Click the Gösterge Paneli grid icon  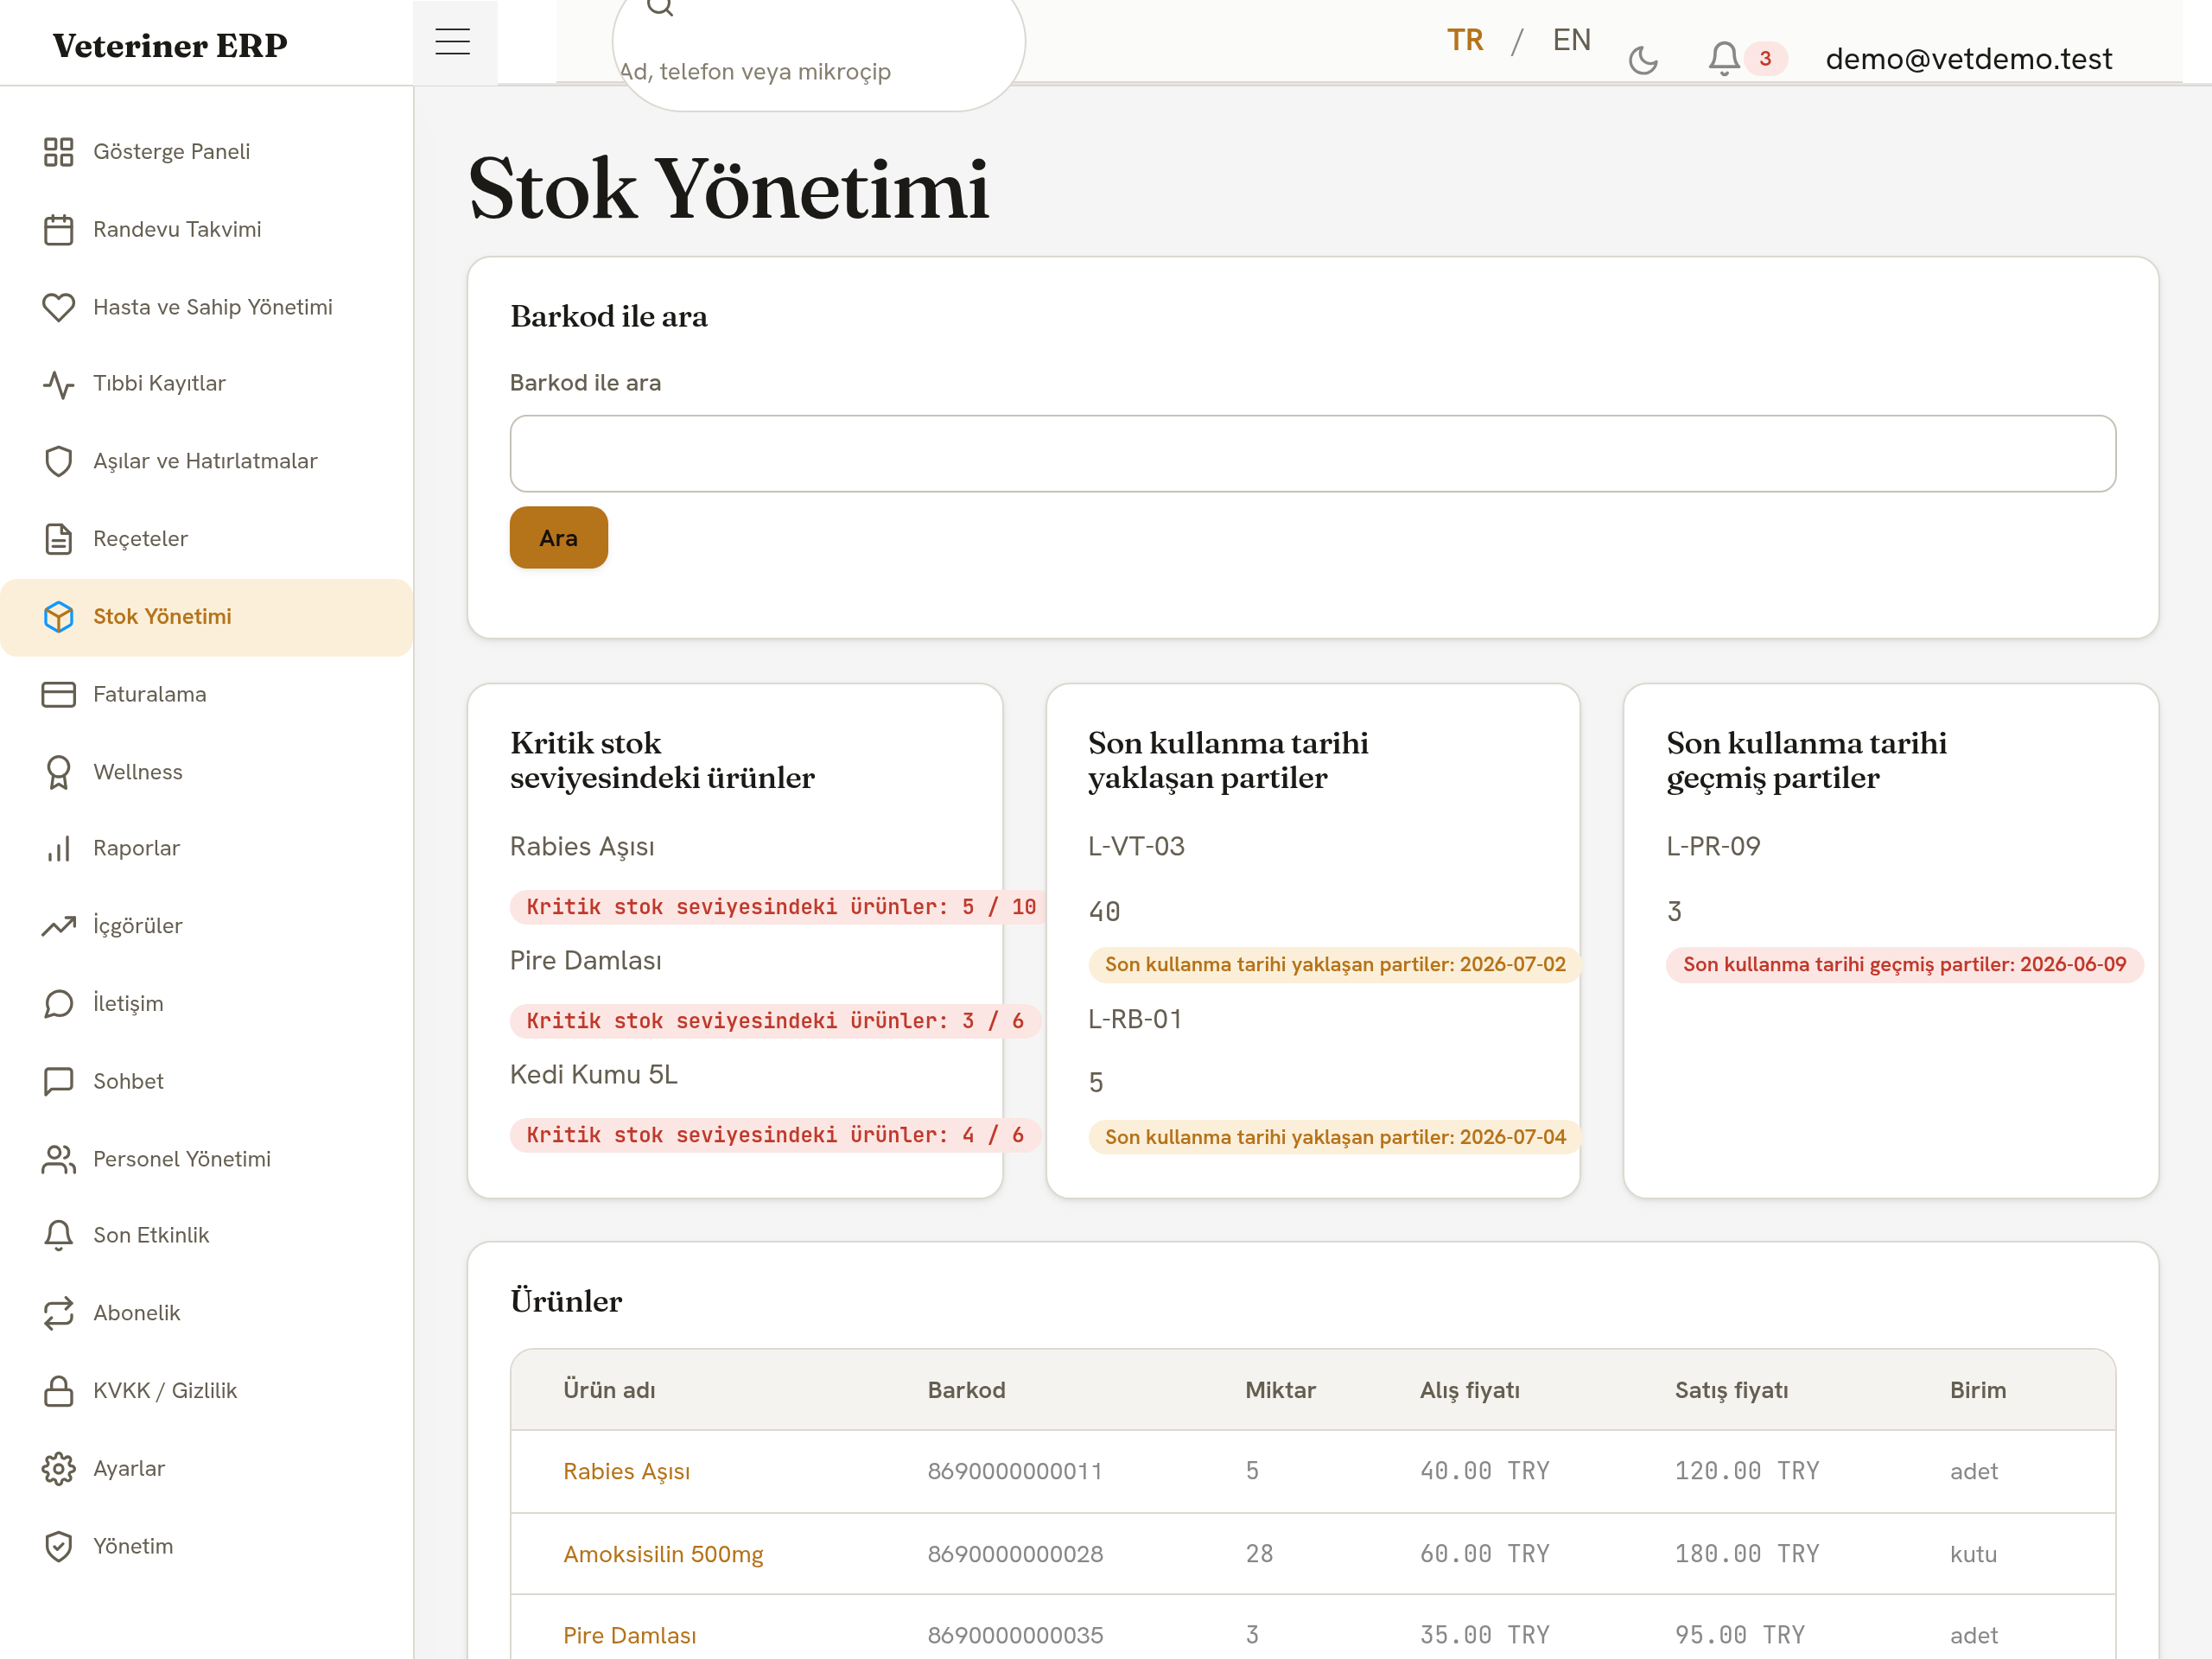58,152
